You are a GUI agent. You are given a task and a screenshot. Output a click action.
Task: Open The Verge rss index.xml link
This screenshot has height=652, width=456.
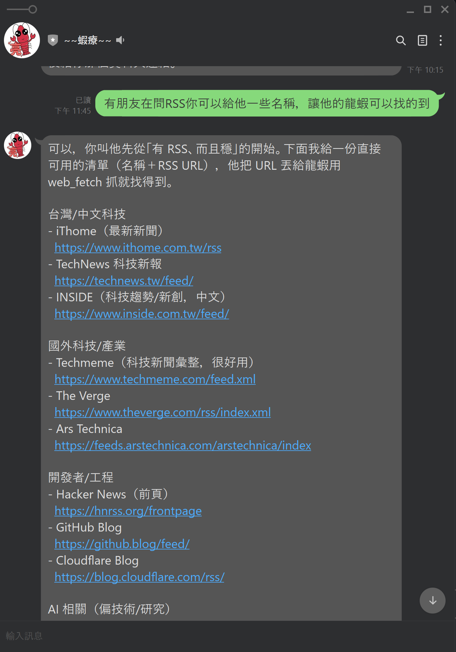point(163,412)
